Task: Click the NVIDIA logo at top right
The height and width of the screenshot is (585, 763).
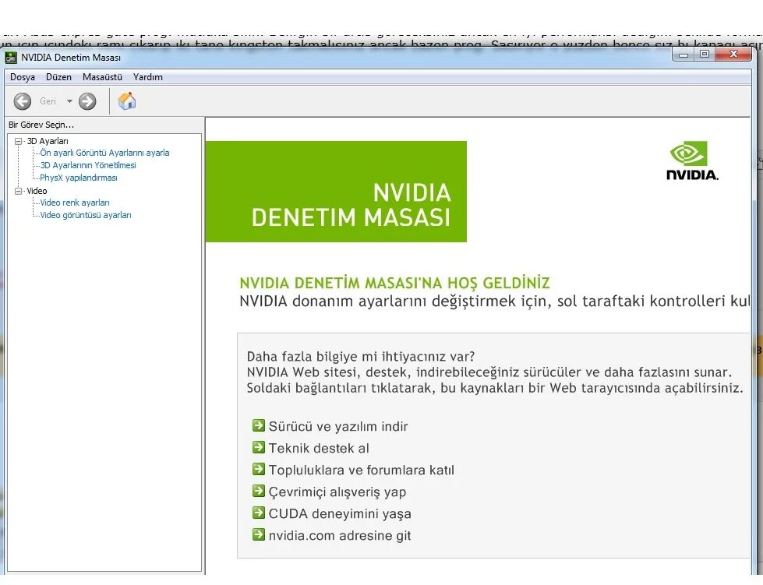Action: point(692,161)
